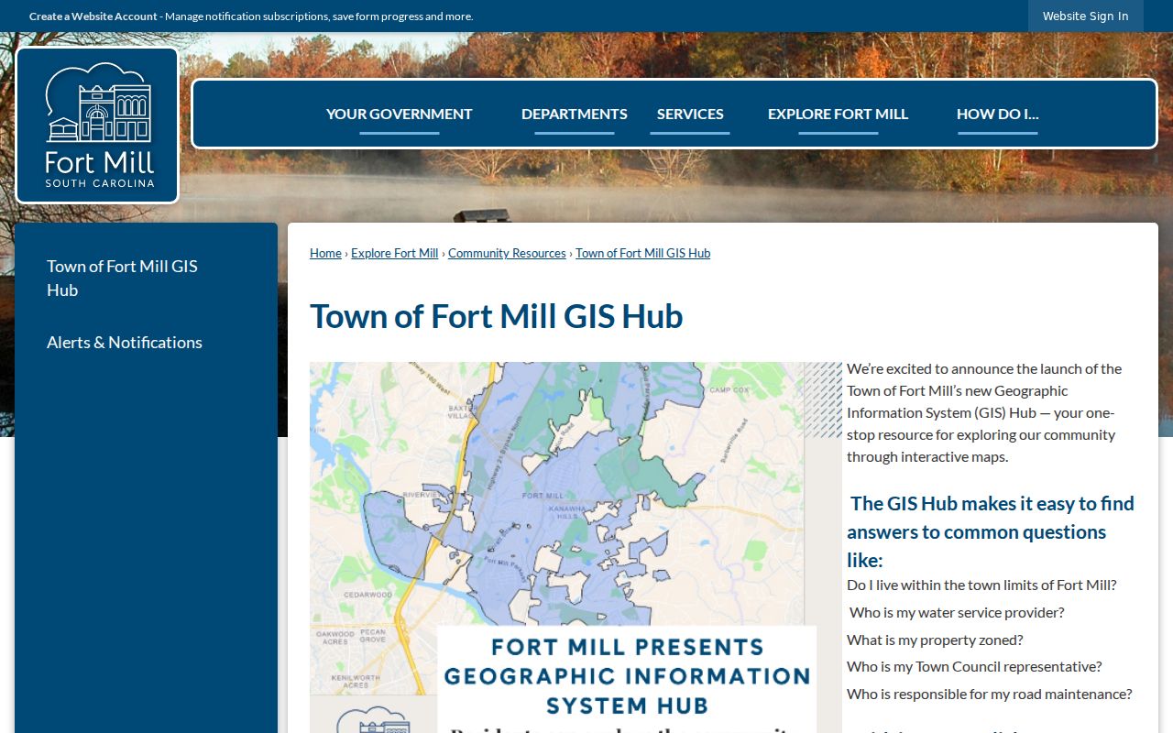Open the Explore Fort Mill menu
This screenshot has width=1173, height=733.
coord(838,114)
